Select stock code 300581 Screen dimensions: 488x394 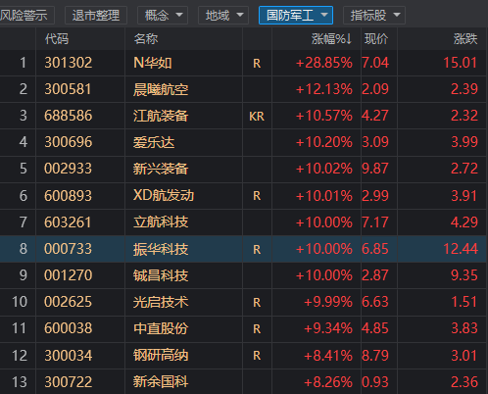(68, 89)
